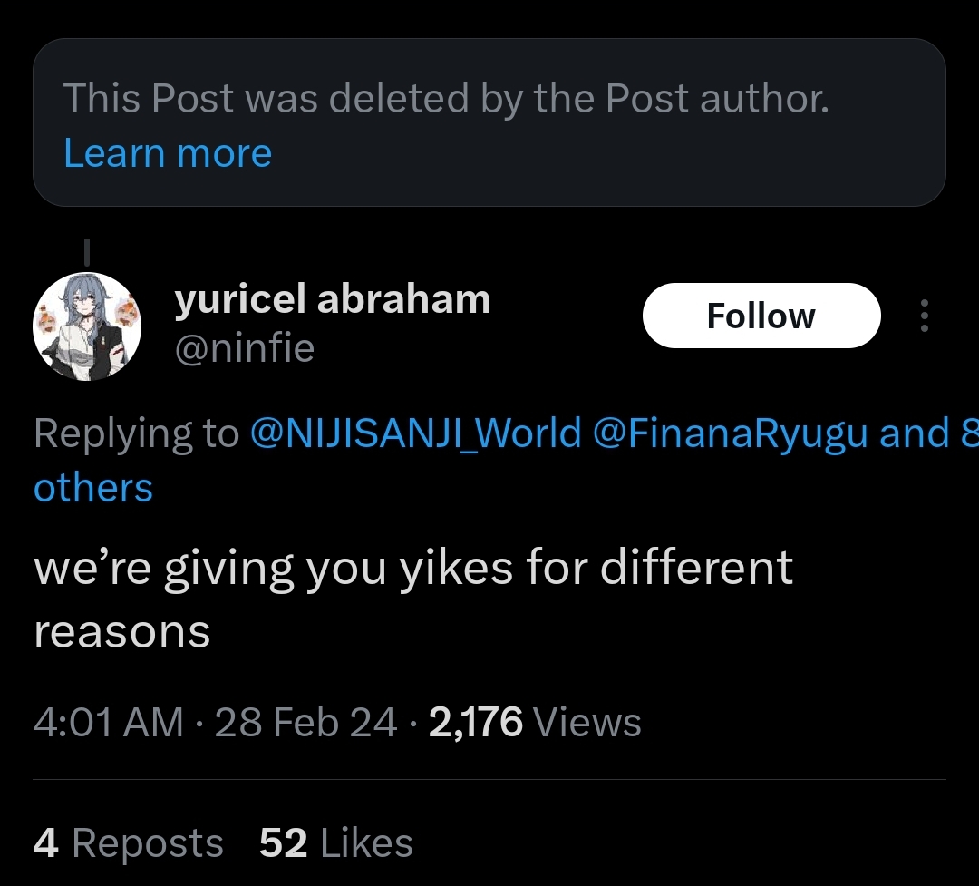This screenshot has height=886, width=979.
Task: Open the @NIJISANJI_World mention
Action: point(415,433)
